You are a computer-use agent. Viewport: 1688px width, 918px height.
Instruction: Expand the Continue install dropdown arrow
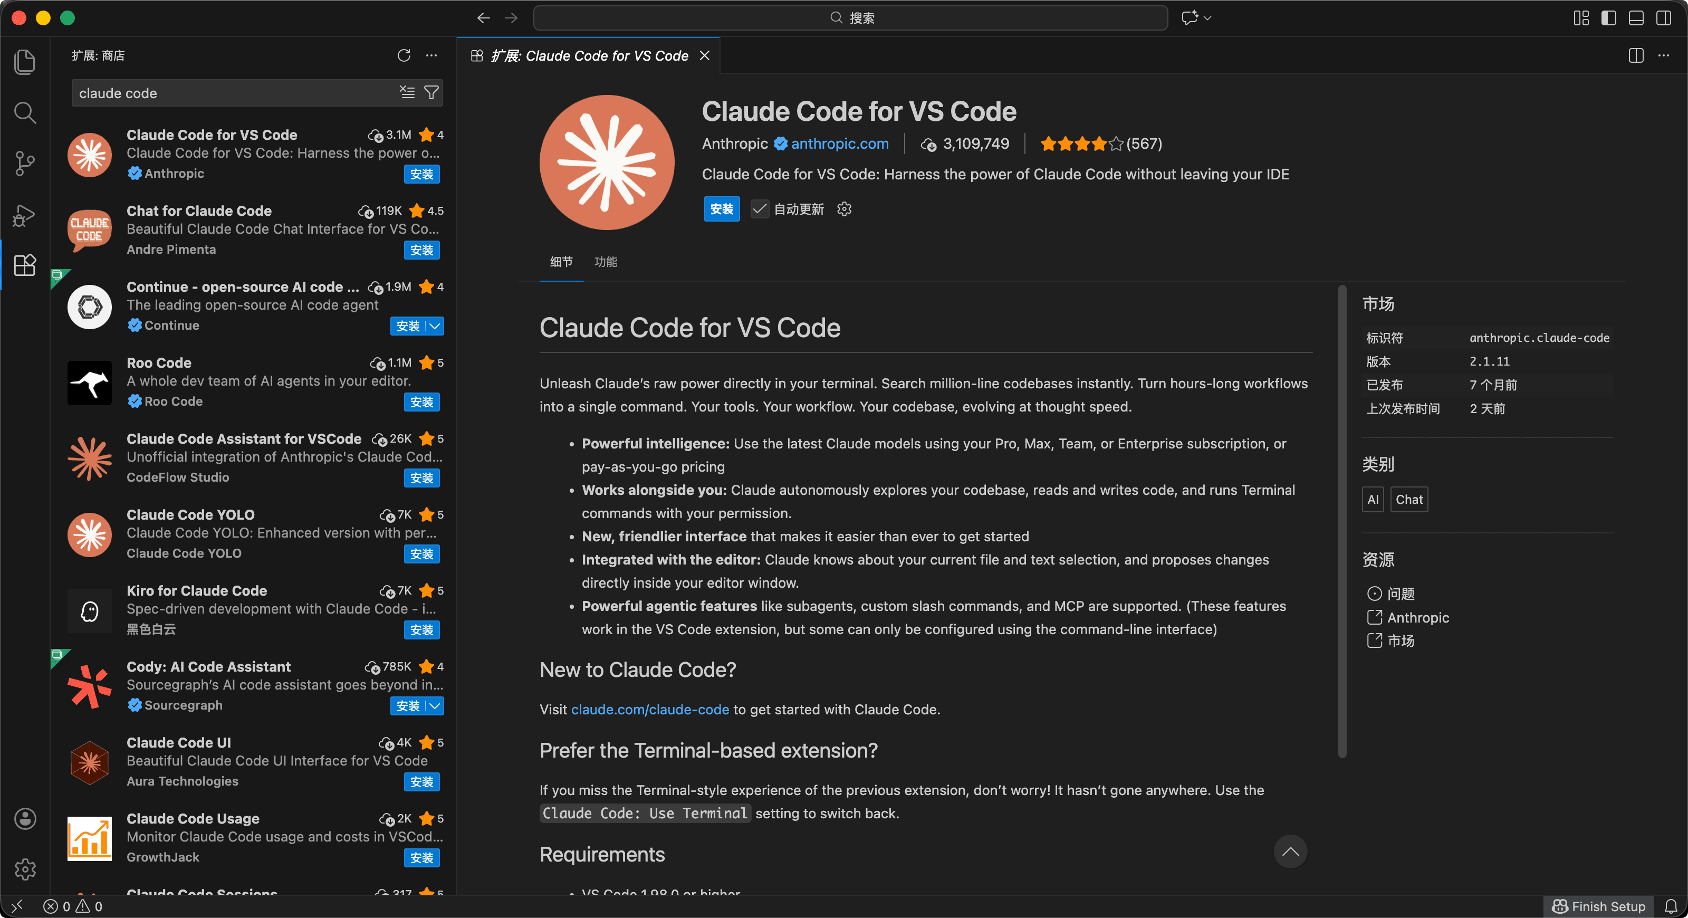pos(435,326)
